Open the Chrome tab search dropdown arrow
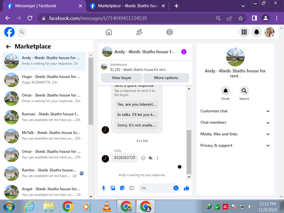Screen dimensions: 284x213 click(x=243, y=6)
